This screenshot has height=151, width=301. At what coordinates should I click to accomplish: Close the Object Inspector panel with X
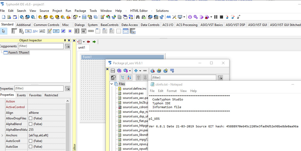click(69, 40)
